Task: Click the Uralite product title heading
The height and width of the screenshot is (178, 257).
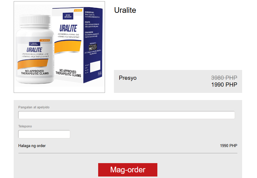Action: pos(125,10)
